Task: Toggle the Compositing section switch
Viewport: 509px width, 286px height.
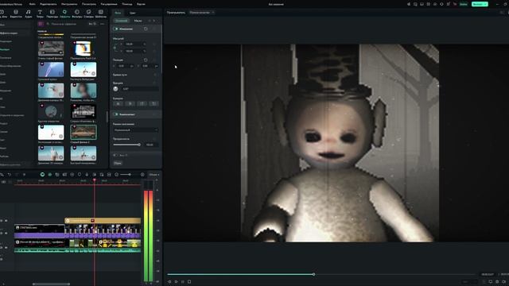Action: click(x=115, y=114)
